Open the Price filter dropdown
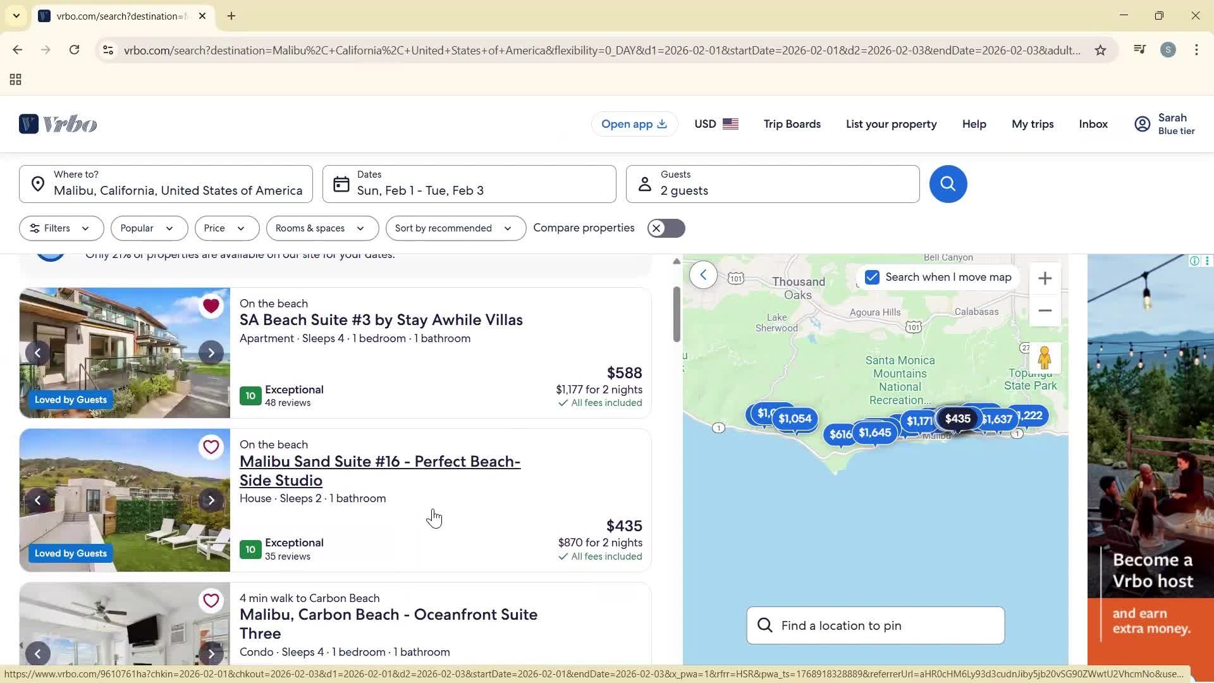1214x683 pixels. pos(226,228)
